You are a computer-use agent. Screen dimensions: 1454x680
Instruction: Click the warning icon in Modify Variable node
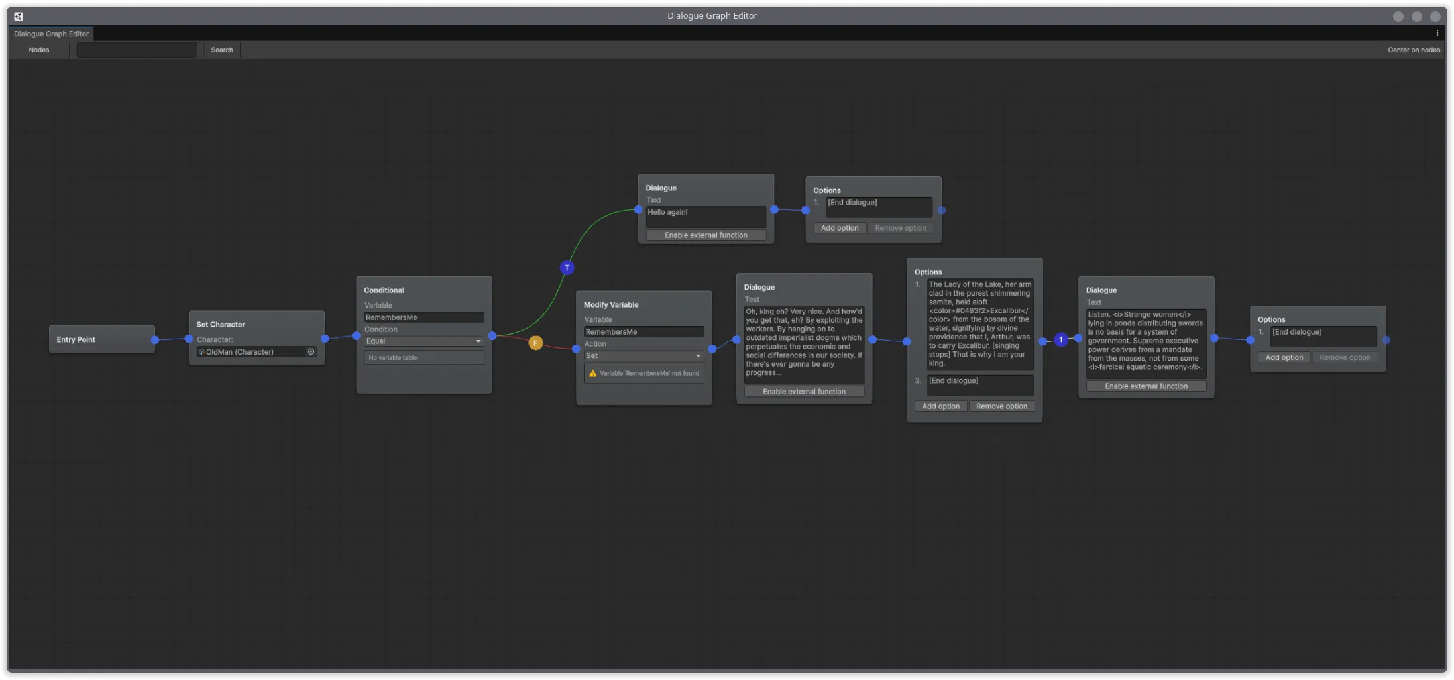pos(592,374)
